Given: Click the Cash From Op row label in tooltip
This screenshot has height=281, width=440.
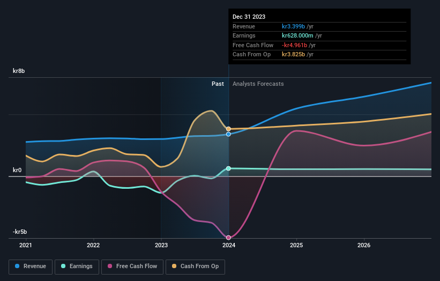Looking at the screenshot, I should [251, 54].
